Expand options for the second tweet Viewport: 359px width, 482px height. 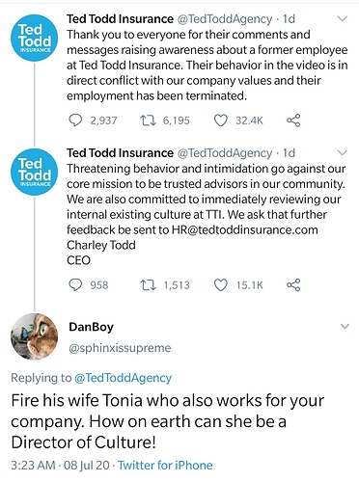343,152
